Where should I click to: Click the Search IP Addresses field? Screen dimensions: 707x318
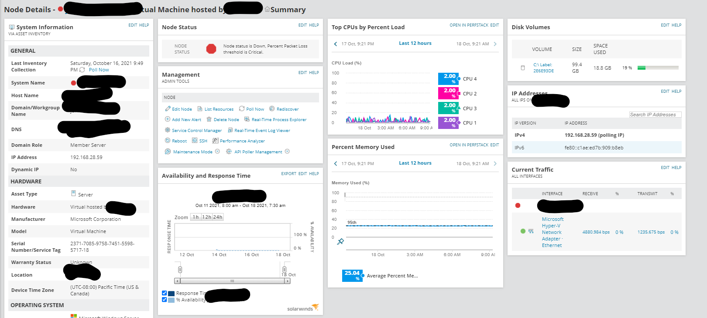point(655,115)
